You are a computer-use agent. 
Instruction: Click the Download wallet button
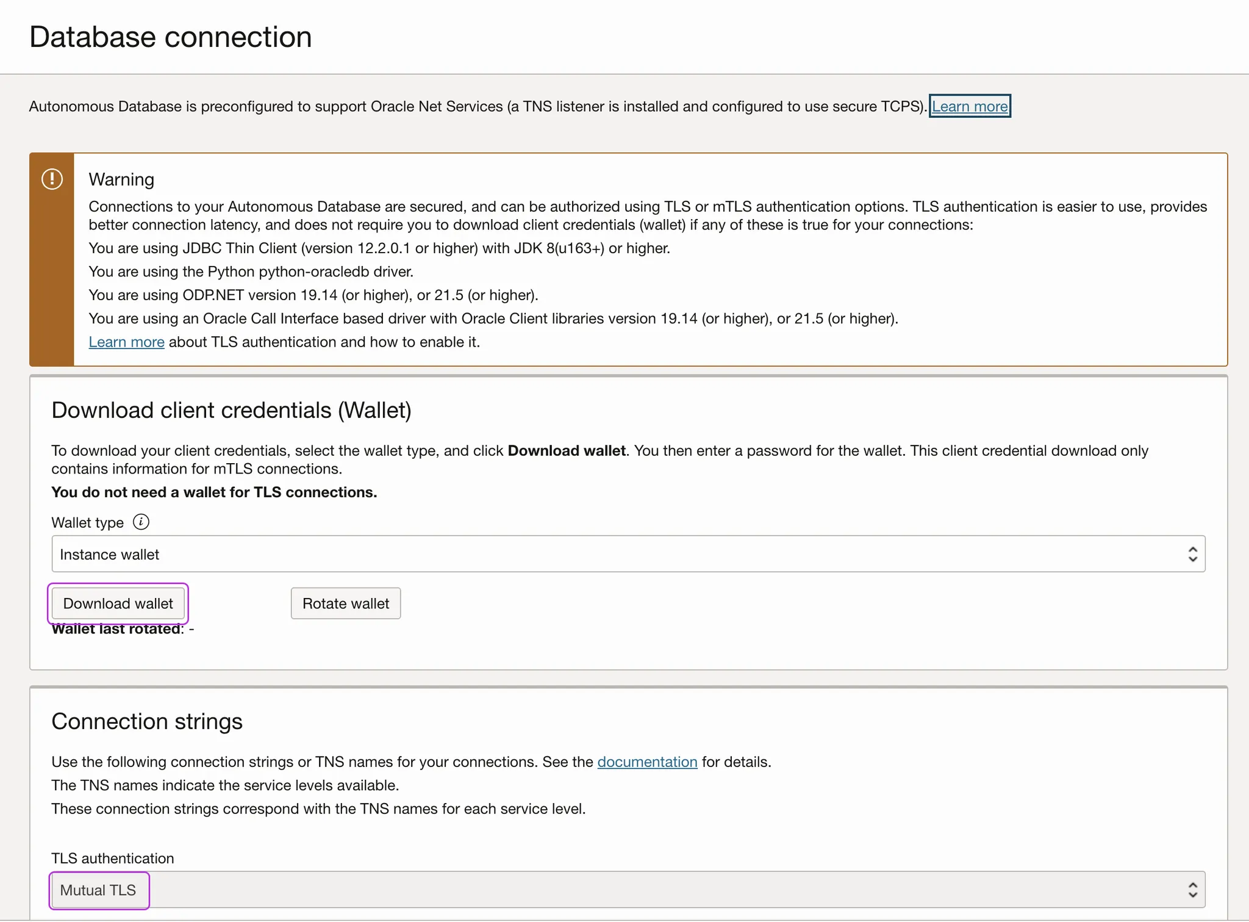click(118, 603)
